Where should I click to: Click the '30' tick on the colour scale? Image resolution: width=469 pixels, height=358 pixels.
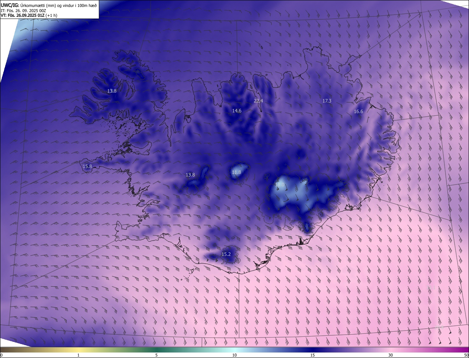point(391,355)
